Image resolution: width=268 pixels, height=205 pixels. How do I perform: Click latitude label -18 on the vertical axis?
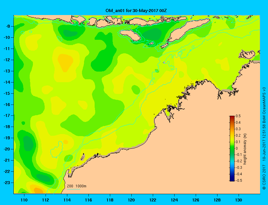pyautogui.click(x=7, y=127)
